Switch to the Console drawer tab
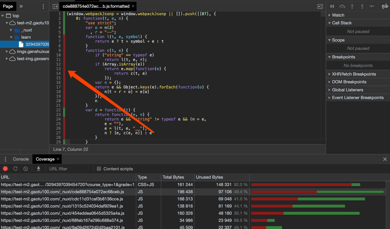 21,159
